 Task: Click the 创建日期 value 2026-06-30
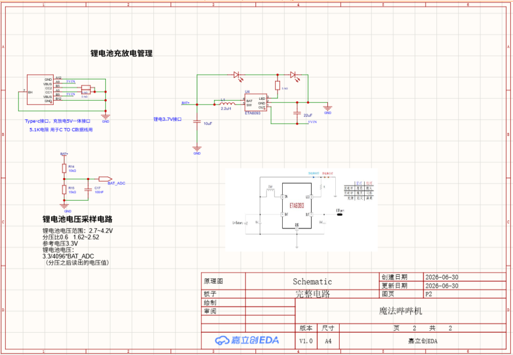(x=442, y=277)
